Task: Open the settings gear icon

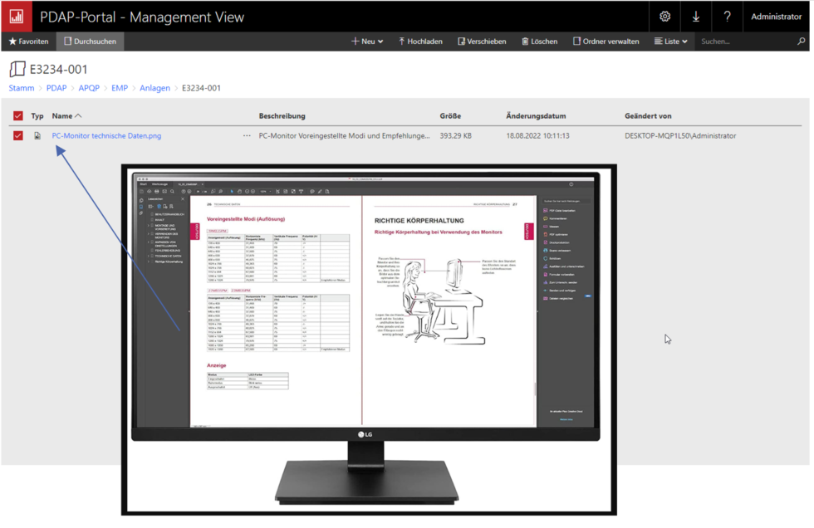Action: coord(664,17)
